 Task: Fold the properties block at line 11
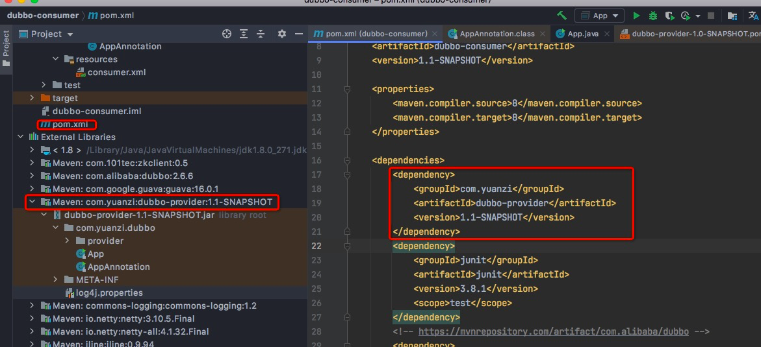tap(347, 89)
